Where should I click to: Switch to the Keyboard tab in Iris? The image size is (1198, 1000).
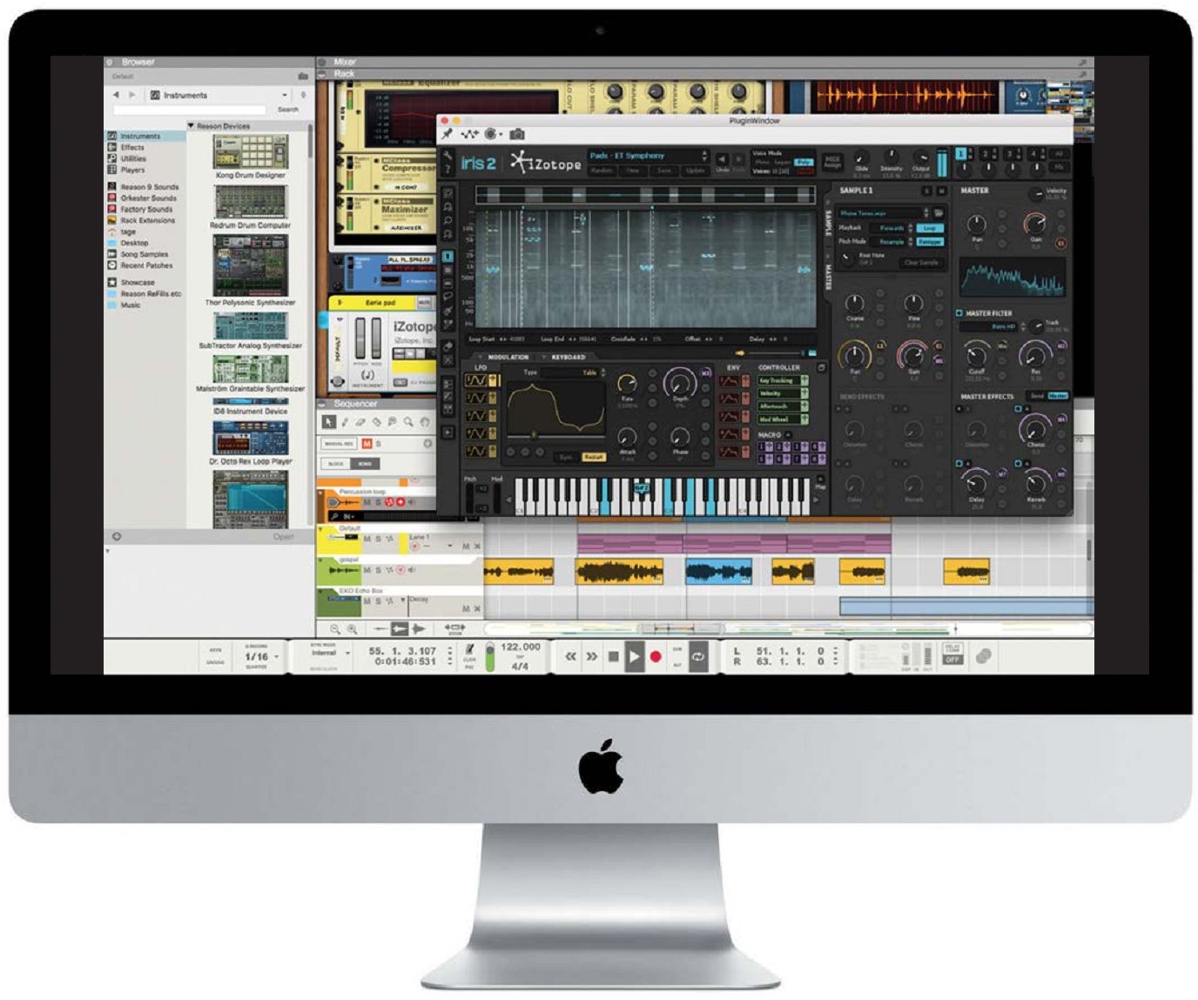click(x=568, y=357)
